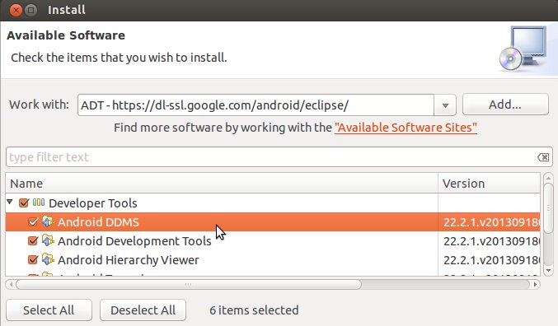Click the vertical scrollbar down arrow

pos(548,271)
